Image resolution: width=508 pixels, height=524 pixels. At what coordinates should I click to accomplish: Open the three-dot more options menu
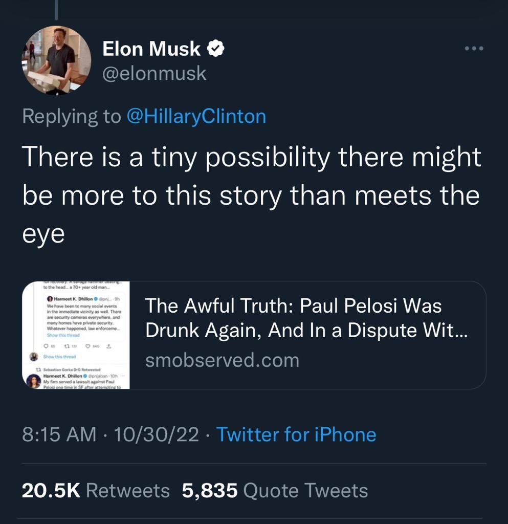[x=474, y=49]
